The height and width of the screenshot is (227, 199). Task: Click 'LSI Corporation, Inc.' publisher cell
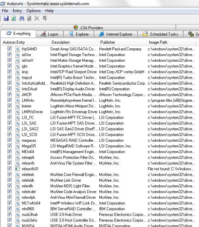pyautogui.click(x=115, y=146)
